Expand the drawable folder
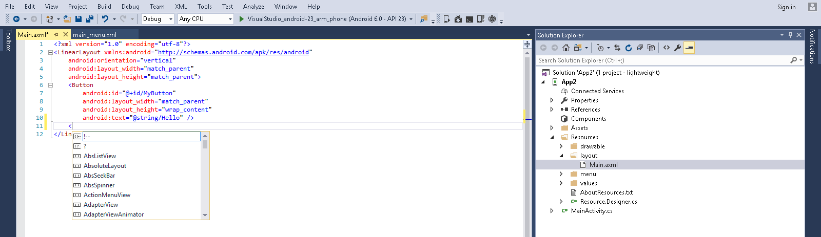Screen dimensions: 821x237 point(561,146)
